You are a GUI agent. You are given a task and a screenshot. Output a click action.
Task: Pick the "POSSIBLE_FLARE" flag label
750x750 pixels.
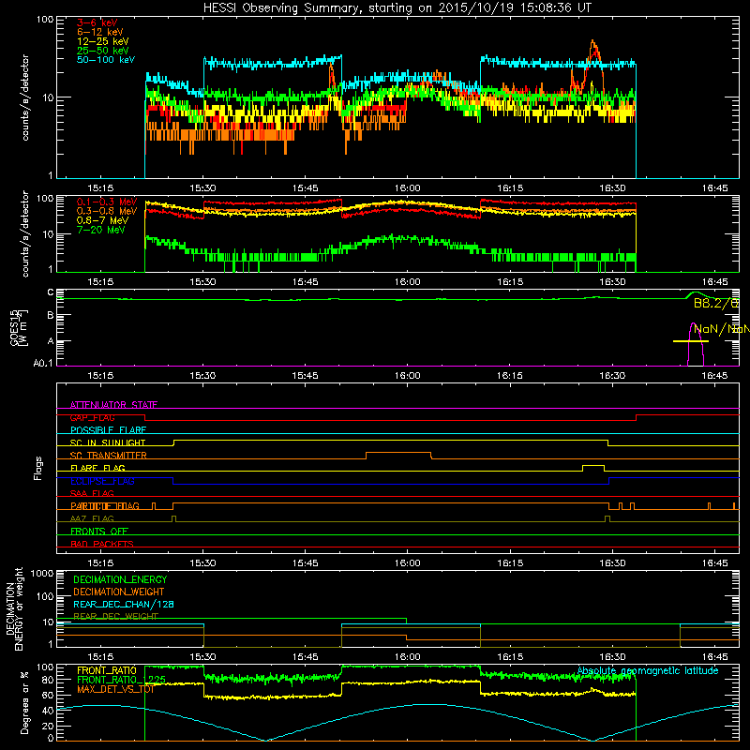tap(108, 430)
